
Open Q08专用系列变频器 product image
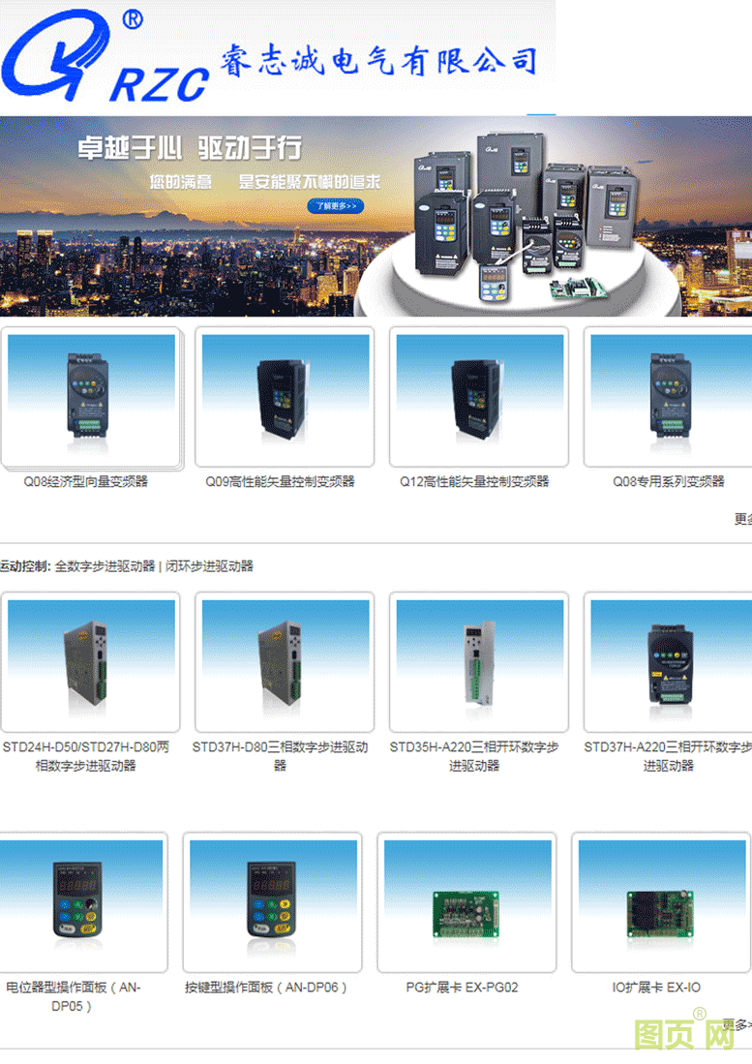tap(670, 397)
